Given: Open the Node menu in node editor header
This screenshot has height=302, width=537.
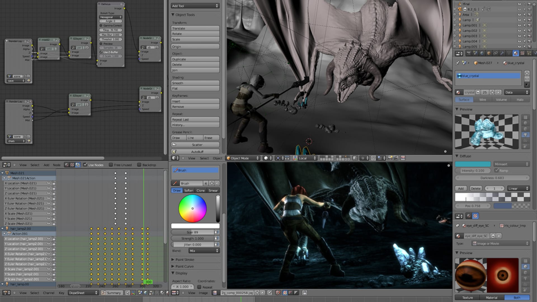Looking at the screenshot, I should [x=57, y=165].
